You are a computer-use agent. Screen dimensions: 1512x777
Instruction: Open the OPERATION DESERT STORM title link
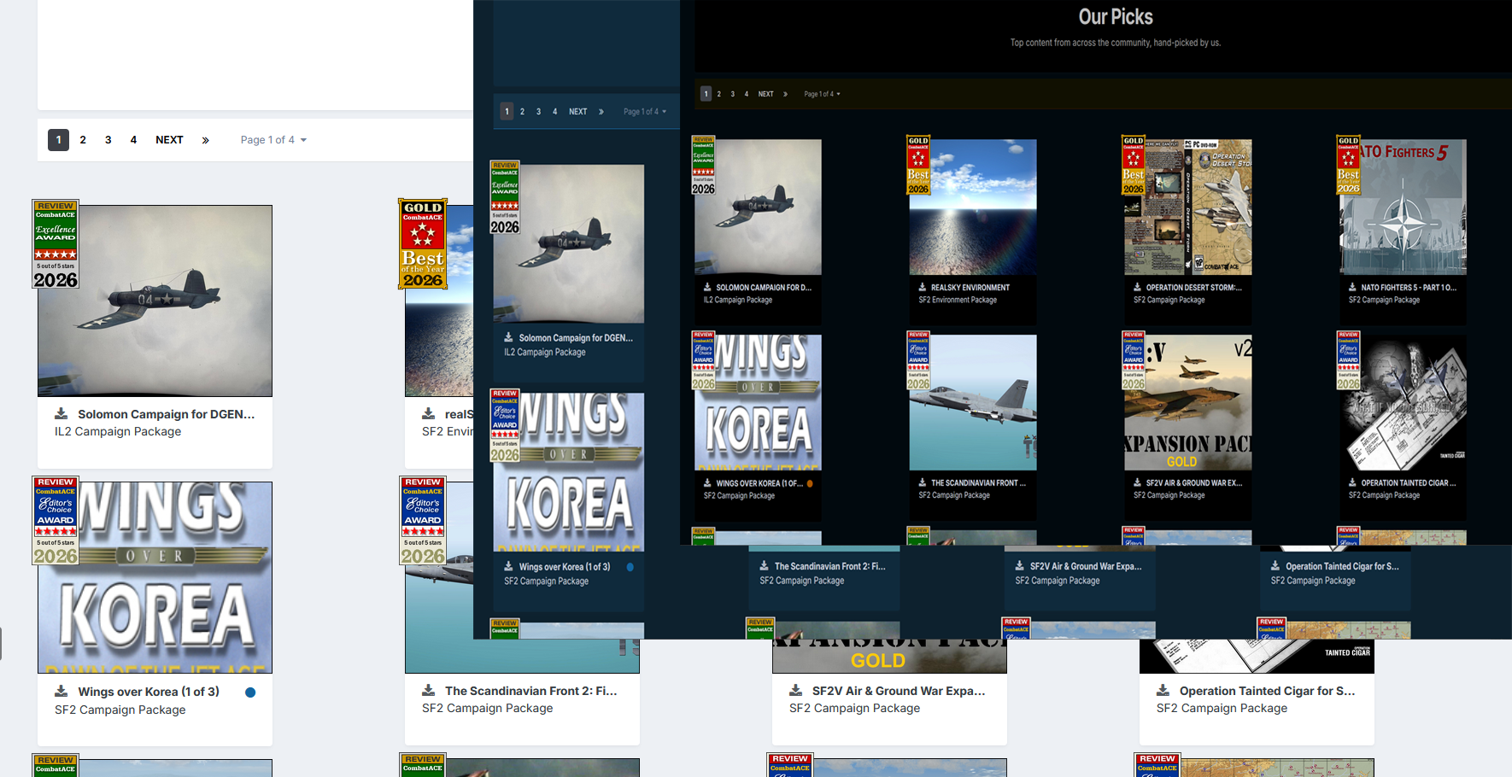1193,288
